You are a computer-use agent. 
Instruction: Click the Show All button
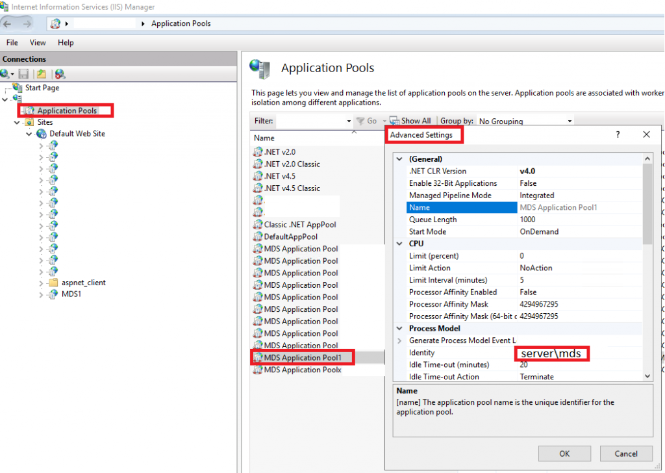[x=410, y=121]
